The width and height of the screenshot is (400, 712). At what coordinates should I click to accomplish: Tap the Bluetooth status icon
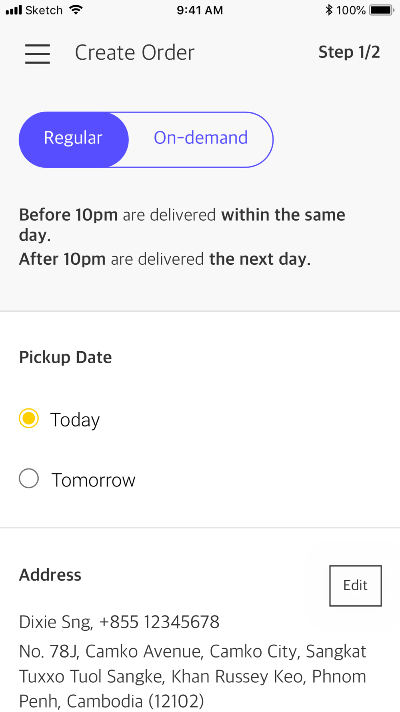(x=329, y=10)
